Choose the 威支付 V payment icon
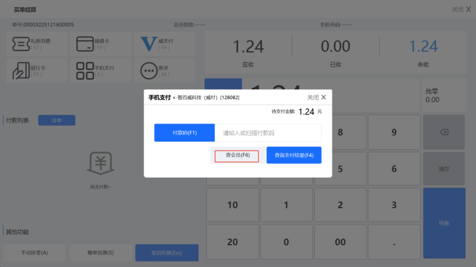476x267 pixels. click(x=149, y=44)
